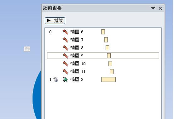Select the 椭圆 6 animation row text
Screen dimensions: 174x119
pos(77,32)
